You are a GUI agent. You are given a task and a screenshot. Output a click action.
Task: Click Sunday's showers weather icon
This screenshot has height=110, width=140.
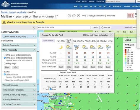point(108,47)
